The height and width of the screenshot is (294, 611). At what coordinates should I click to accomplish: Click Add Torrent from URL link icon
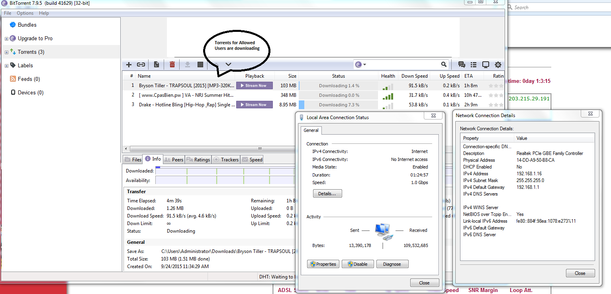tap(141, 65)
